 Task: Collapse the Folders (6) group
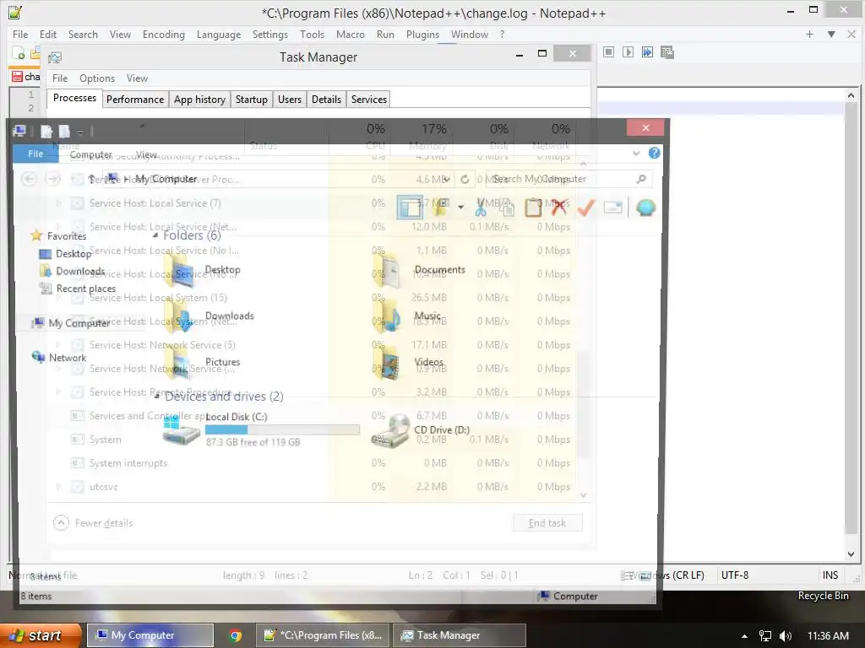pyautogui.click(x=155, y=235)
